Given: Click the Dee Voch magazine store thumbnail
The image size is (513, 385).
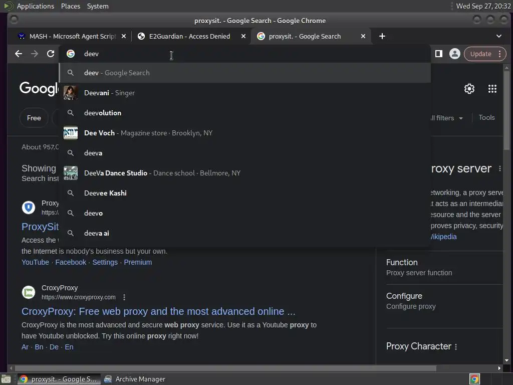Looking at the screenshot, I should click(71, 133).
